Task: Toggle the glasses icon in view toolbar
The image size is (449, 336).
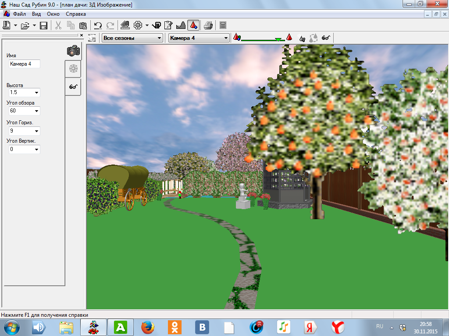Action: point(326,38)
